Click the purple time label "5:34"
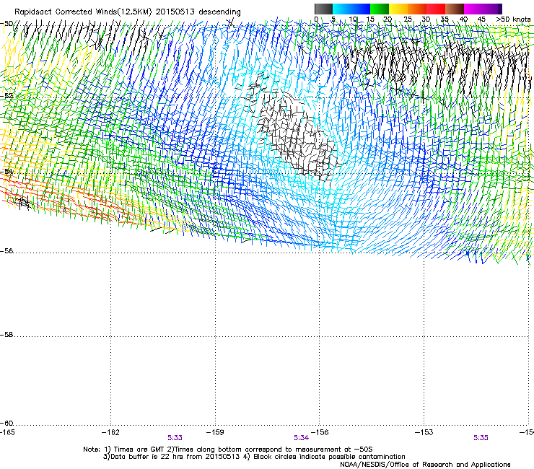 [x=301, y=438]
